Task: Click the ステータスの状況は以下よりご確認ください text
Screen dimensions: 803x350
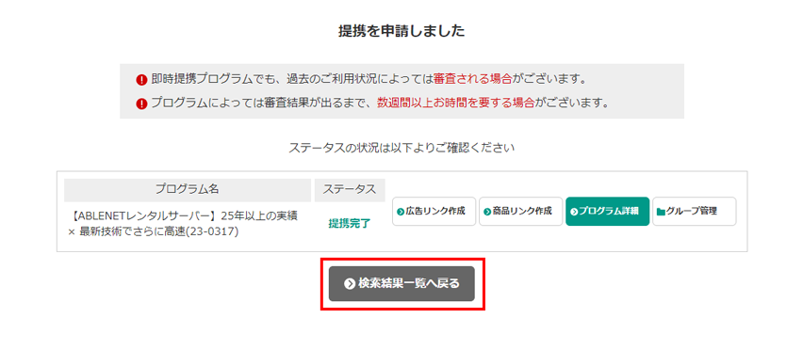Action: click(402, 148)
